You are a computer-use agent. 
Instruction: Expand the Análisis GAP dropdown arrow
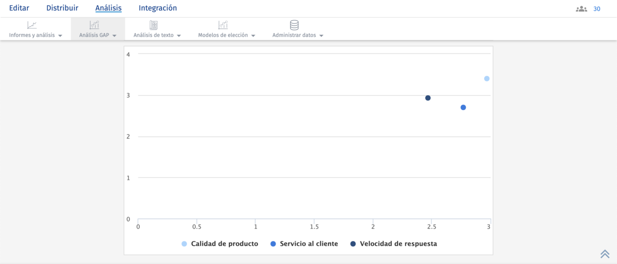point(114,36)
